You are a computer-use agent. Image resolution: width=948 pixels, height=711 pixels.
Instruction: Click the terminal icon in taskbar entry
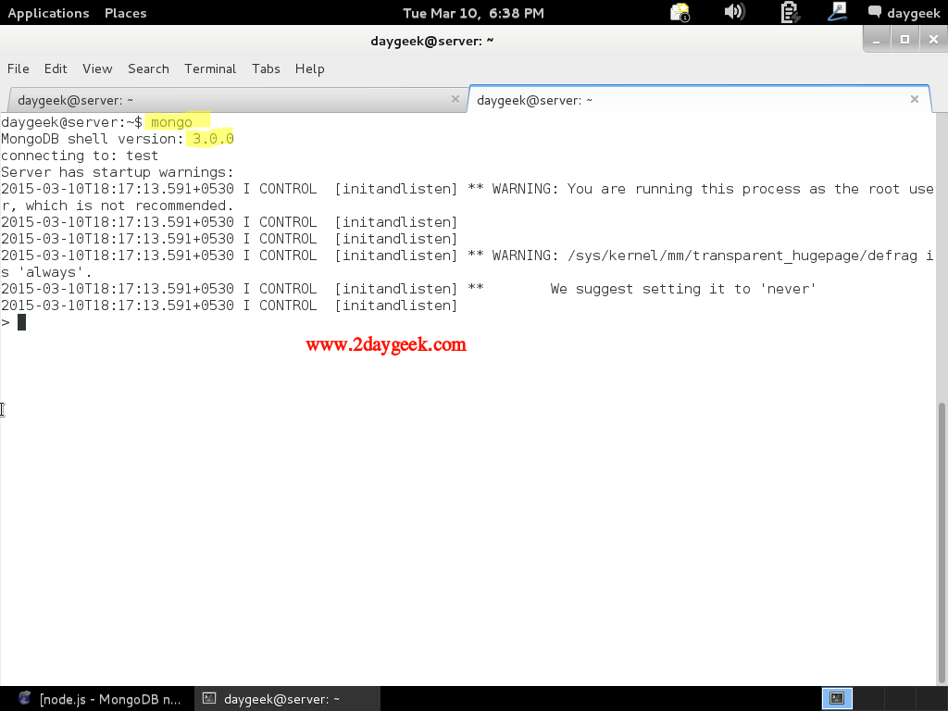[209, 698]
